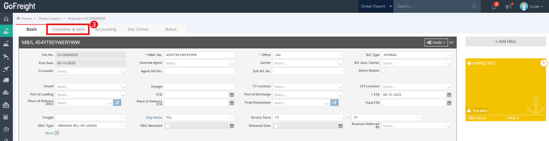Click the + Add HB/L button
This screenshot has width=549, height=141.
point(505,42)
